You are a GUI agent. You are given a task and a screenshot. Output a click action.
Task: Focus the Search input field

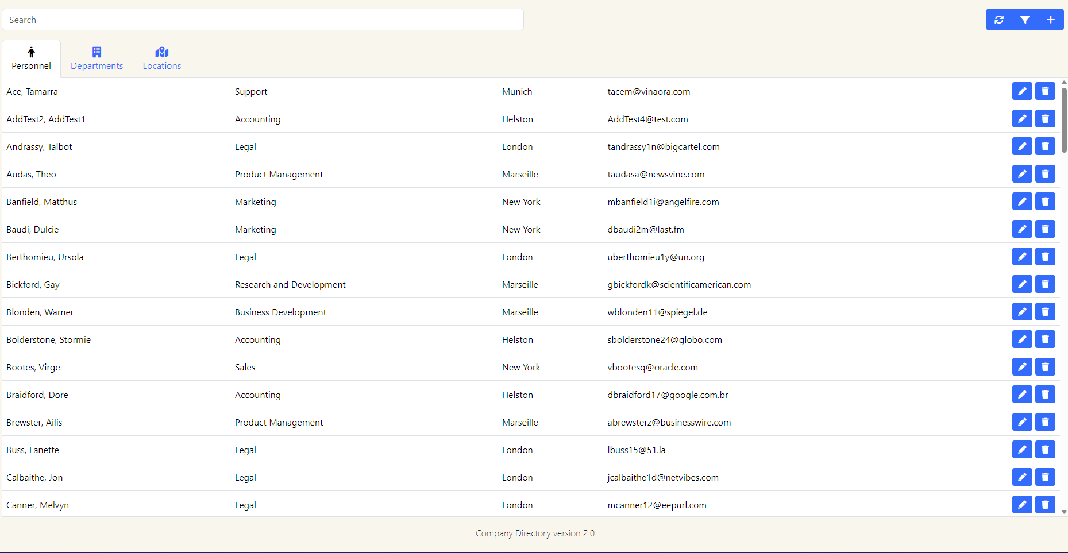263,20
